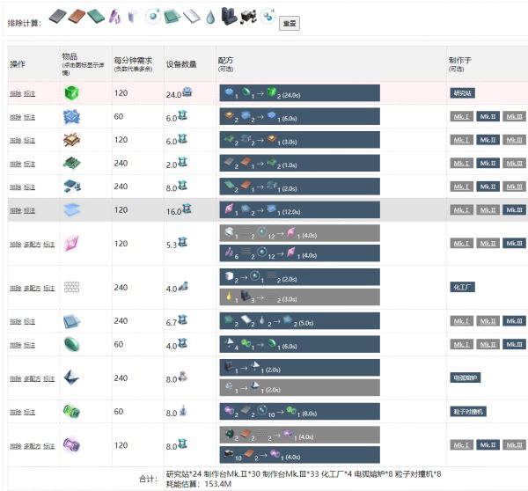The image size is (528, 491).
Task: Click the cyan sphere icon in the exclusion list
Action: (x=152, y=15)
